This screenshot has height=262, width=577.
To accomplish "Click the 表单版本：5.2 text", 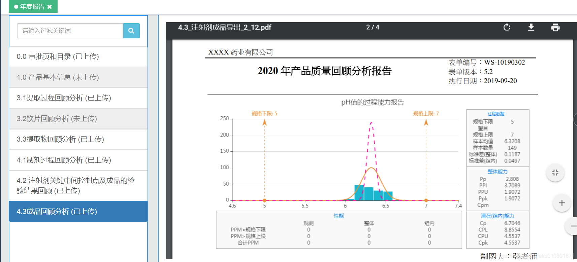I will [x=470, y=72].
